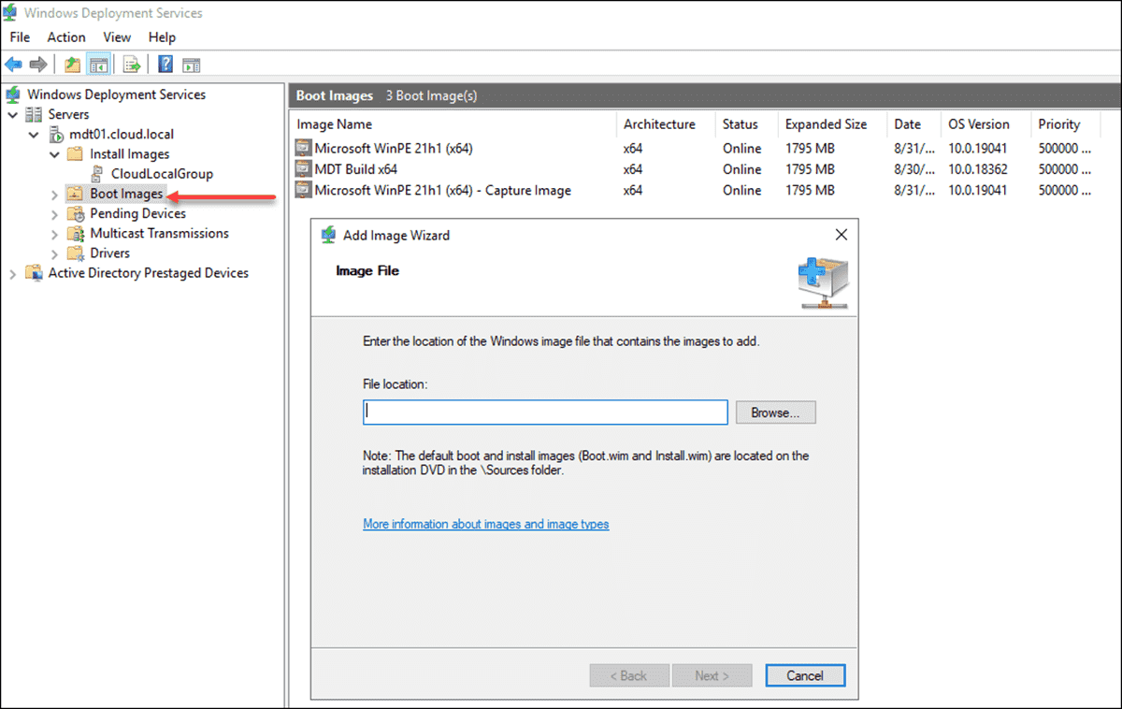Click in the File location text field
The width and height of the screenshot is (1122, 709).
545,412
